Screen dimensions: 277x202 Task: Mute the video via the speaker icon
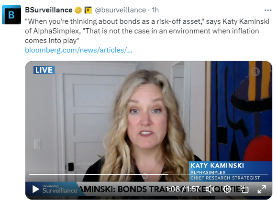210,189
